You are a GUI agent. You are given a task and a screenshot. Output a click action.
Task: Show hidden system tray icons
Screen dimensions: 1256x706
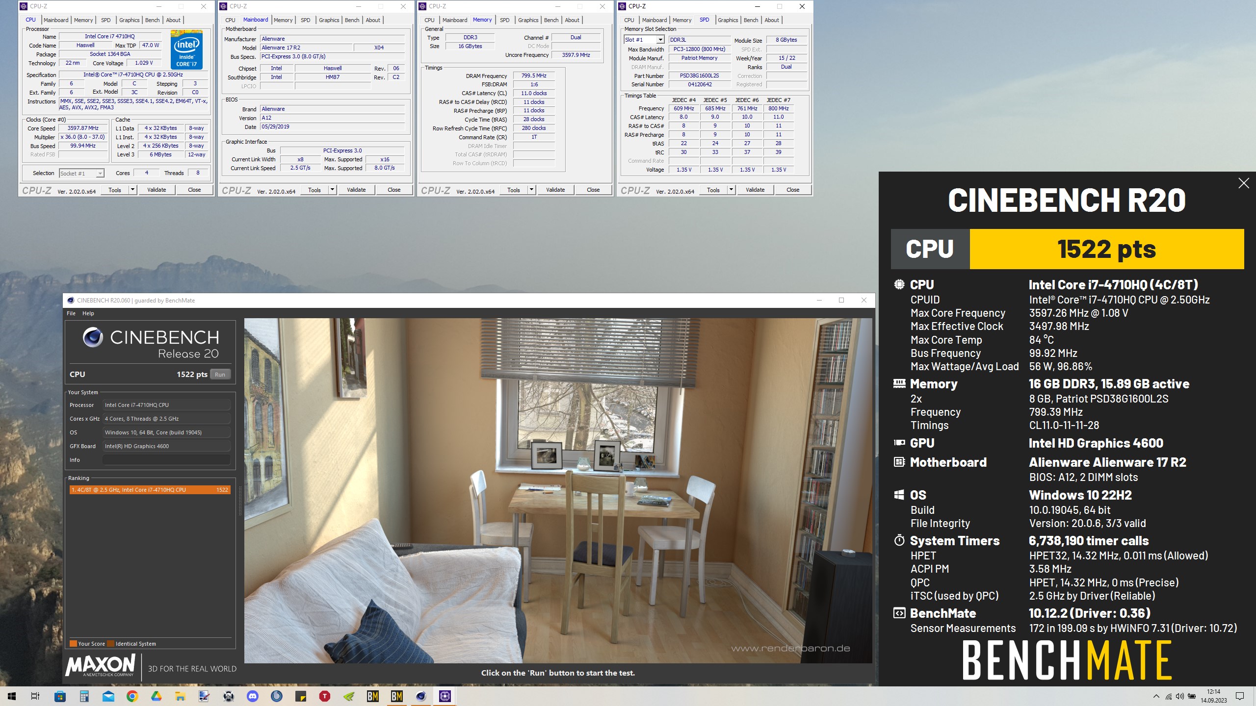[x=1156, y=696]
